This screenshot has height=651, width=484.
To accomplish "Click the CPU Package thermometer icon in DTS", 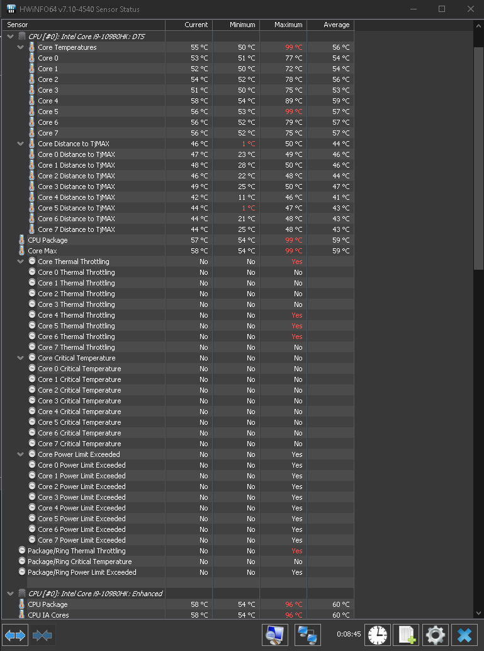I will (x=22, y=240).
